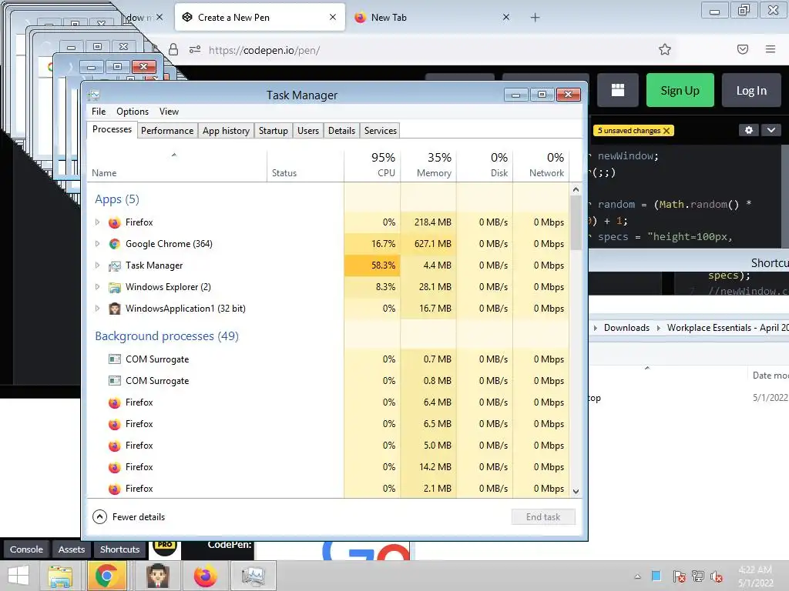Open site permissions icon in address bar
The image size is (789, 591).
pyautogui.click(x=195, y=49)
